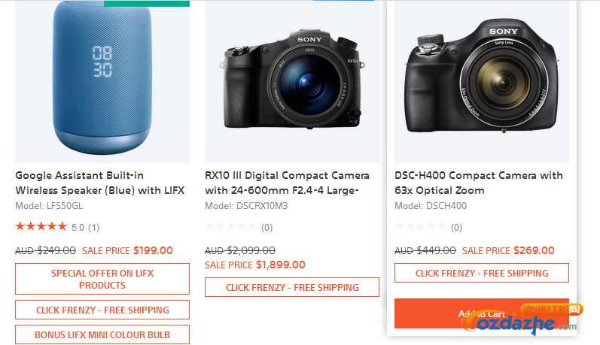Click Special Offer on LIFX Products banner
600x345 pixels.
(x=102, y=279)
